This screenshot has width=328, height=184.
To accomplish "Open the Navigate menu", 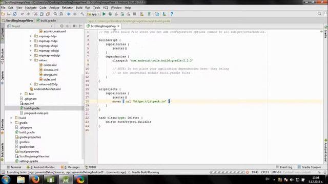I will 31,8.
